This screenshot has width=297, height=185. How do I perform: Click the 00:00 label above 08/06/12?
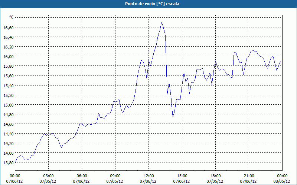tap(282, 176)
